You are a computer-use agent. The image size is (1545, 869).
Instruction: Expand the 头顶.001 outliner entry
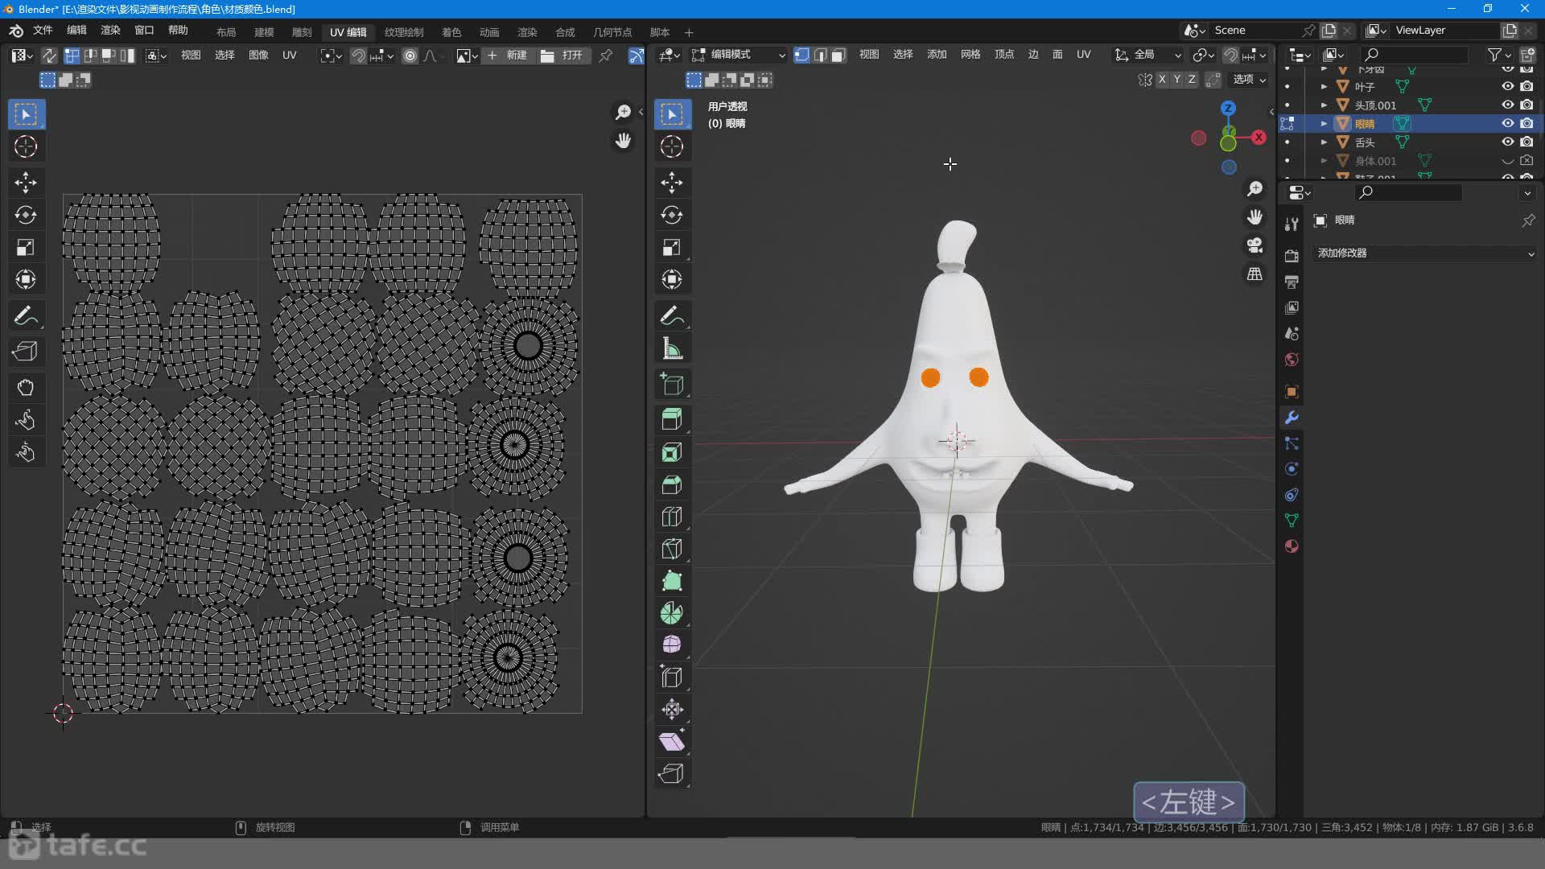1324,105
